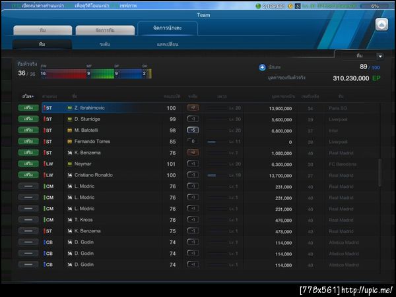
Task: Click the CM position marker in T. Kroos's row
Action: pos(48,220)
